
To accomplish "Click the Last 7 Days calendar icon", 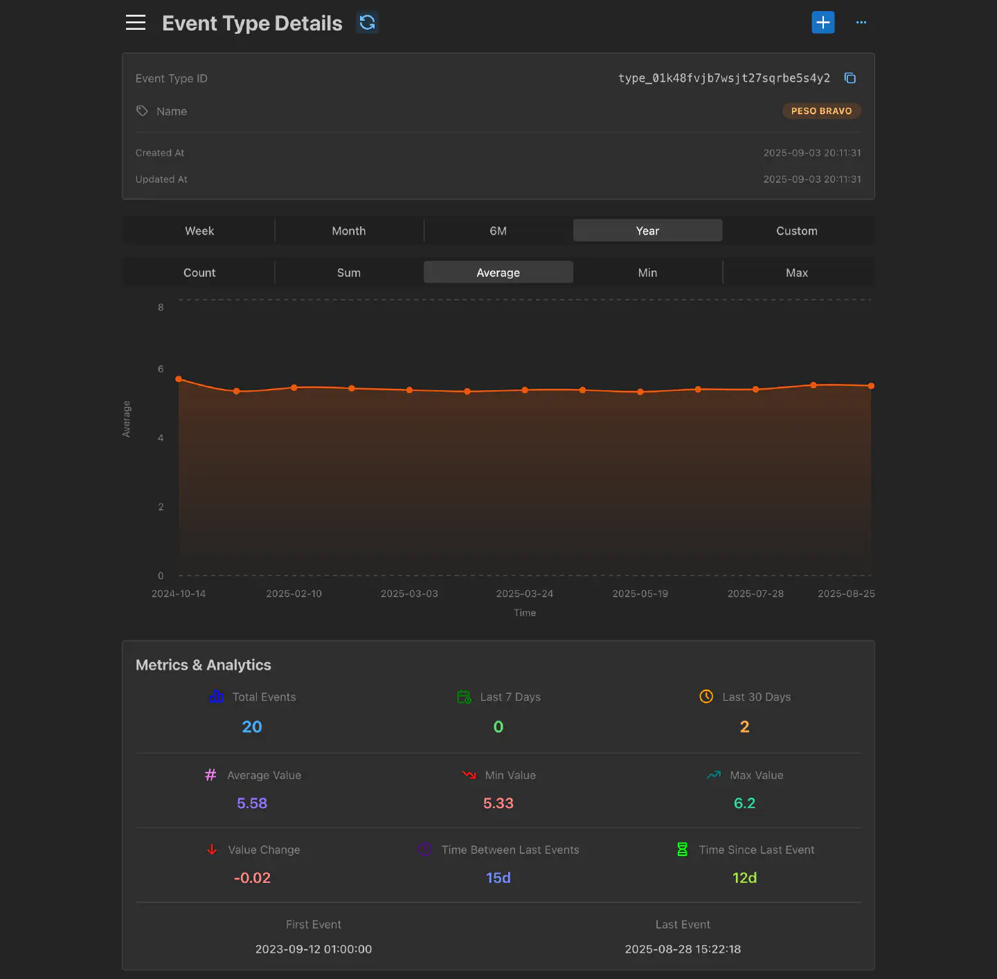I will coord(464,697).
